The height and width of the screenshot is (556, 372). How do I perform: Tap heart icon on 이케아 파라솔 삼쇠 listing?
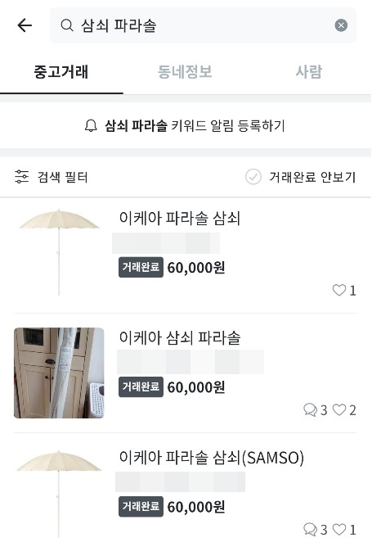tap(339, 290)
